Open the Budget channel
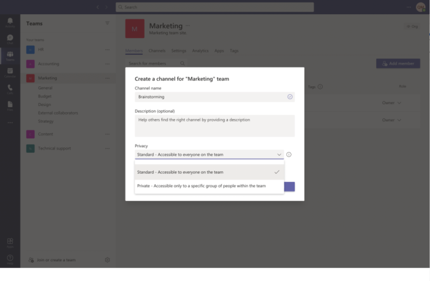This screenshot has width=430, height=281. [44, 96]
